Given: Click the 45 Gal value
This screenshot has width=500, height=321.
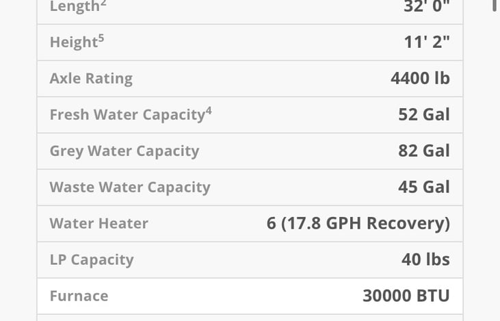Looking at the screenshot, I should (424, 187).
